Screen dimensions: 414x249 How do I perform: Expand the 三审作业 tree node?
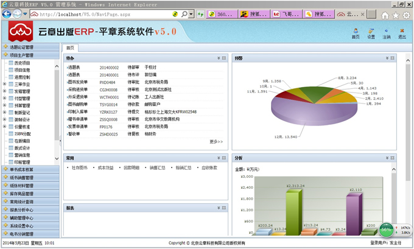point(4,84)
